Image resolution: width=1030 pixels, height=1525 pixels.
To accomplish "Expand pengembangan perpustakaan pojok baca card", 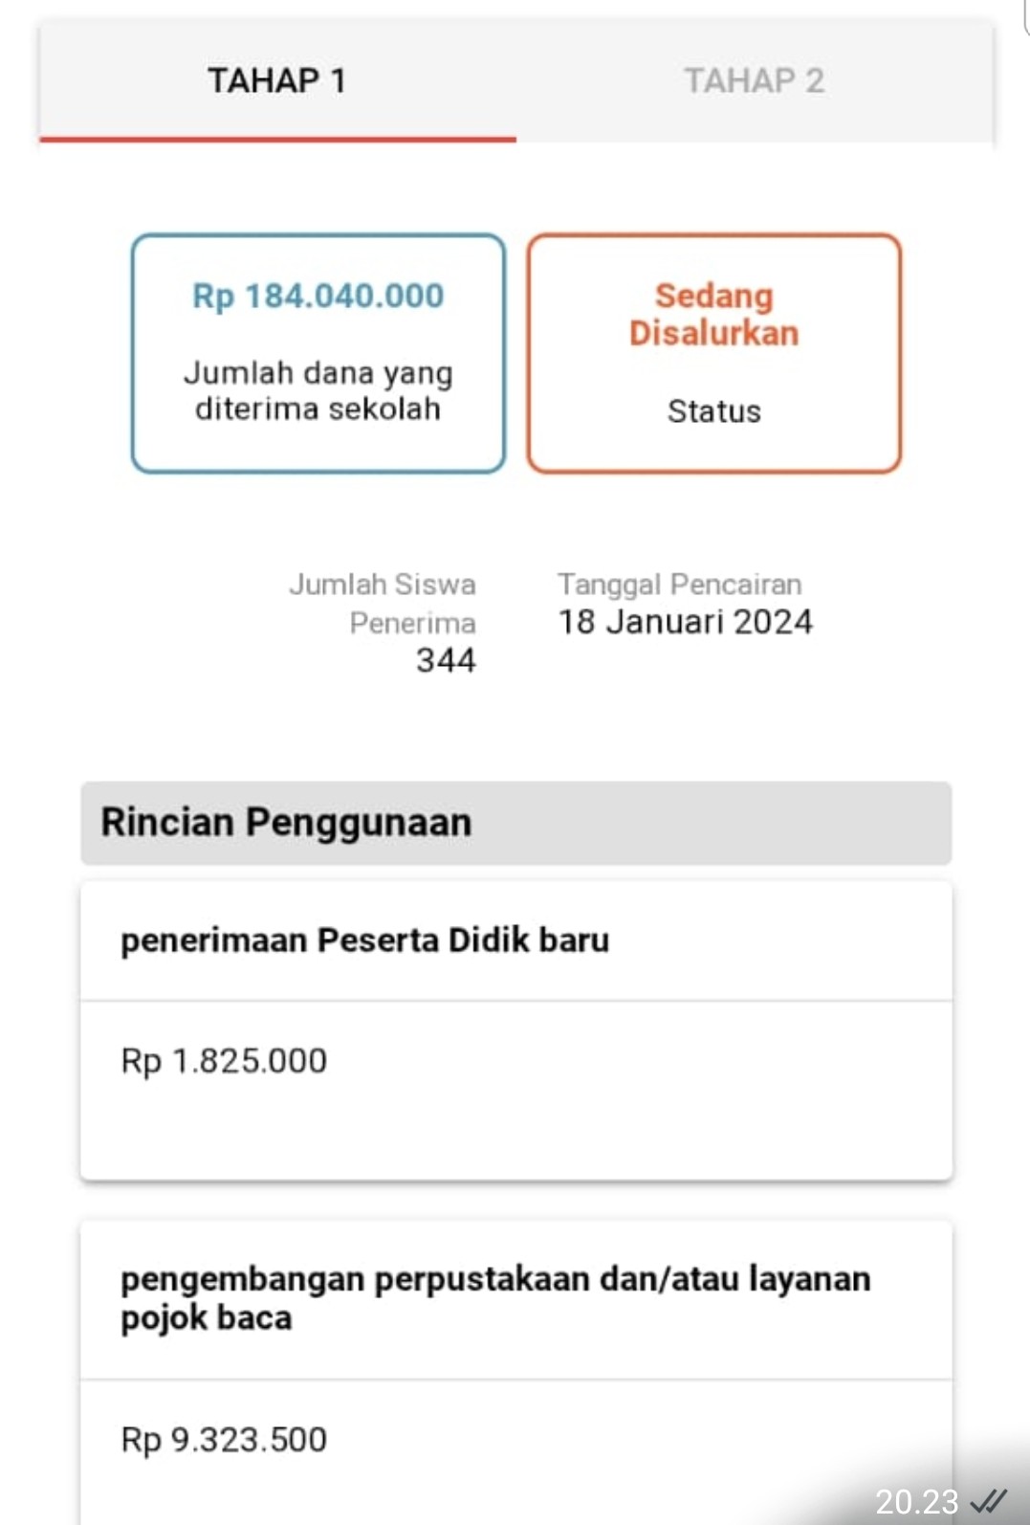I will point(516,1298).
